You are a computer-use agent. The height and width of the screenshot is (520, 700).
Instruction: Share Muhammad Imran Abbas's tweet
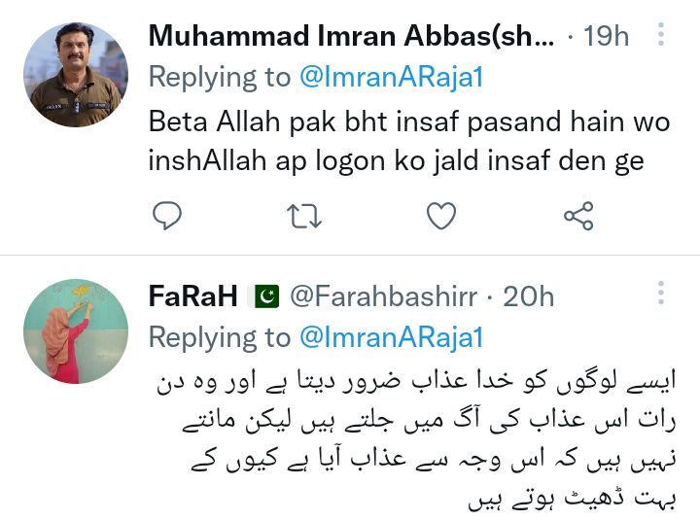coord(578,216)
